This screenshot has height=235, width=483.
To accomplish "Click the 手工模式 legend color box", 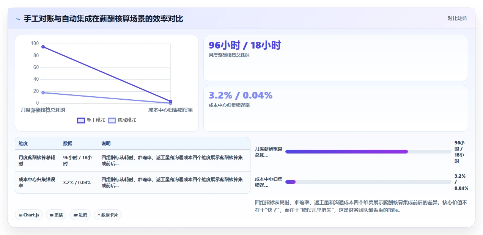I will 81,120.
